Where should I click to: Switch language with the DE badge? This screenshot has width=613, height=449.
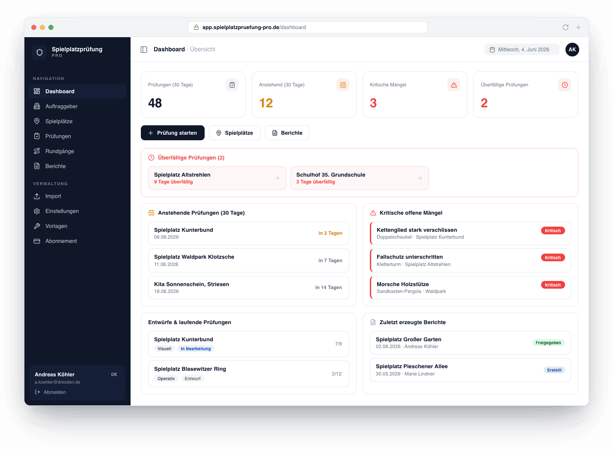coord(114,375)
